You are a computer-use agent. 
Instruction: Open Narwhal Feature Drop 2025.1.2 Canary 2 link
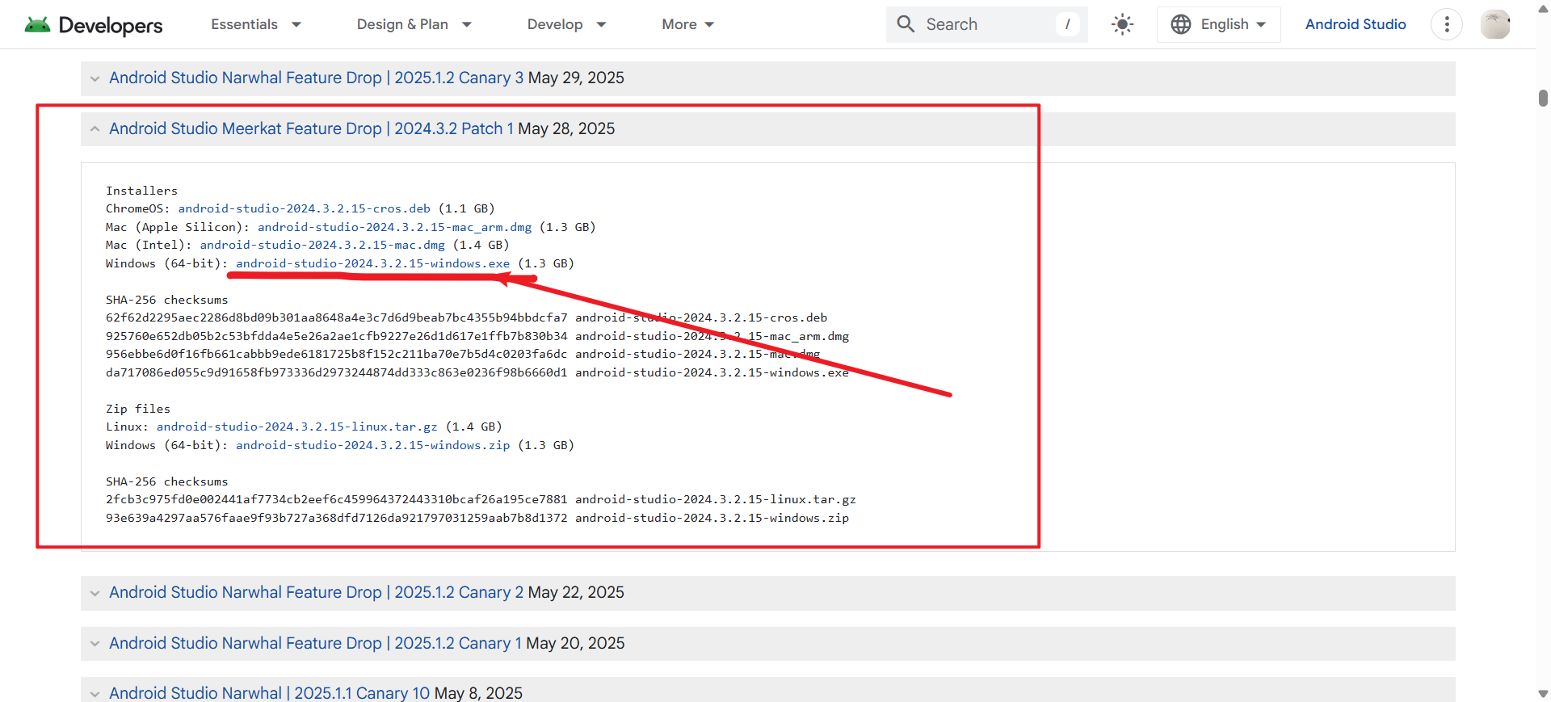(316, 592)
